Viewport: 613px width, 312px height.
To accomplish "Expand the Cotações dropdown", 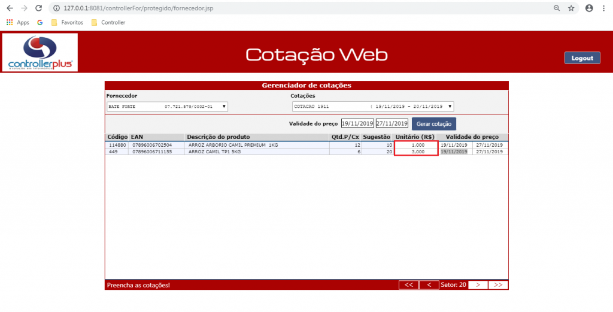I will [x=373, y=107].
